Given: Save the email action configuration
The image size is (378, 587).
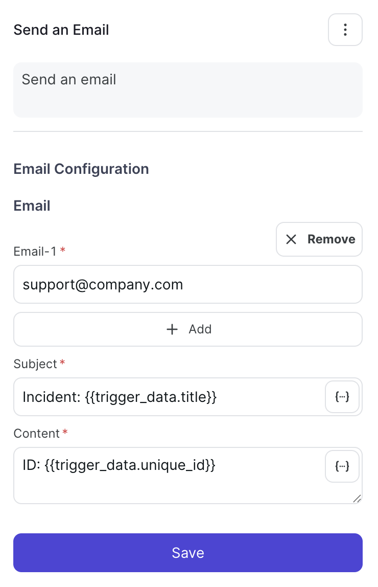Looking at the screenshot, I should tap(187, 553).
